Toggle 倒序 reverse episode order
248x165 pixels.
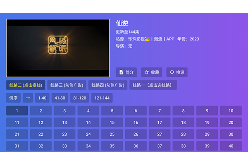[x=13, y=98]
